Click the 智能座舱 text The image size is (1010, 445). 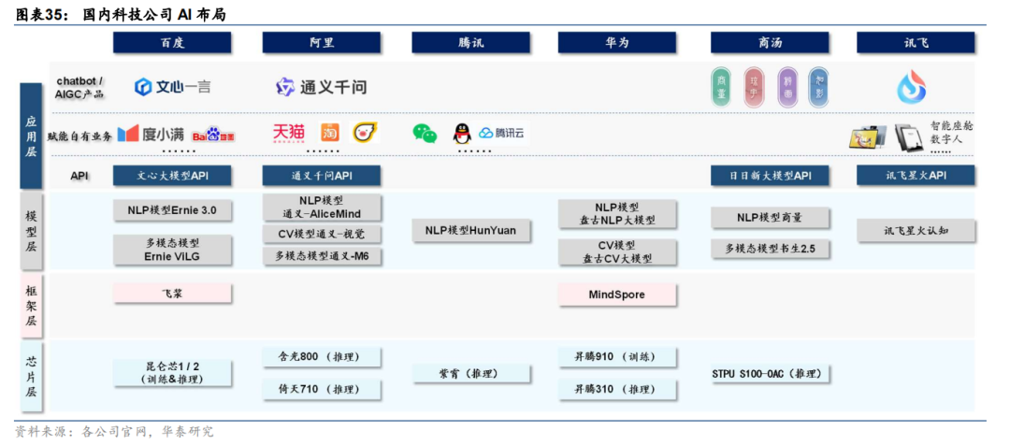pyautogui.click(x=951, y=126)
